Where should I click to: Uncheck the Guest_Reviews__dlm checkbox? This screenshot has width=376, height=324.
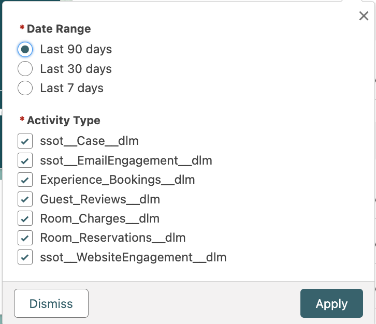tap(25, 199)
